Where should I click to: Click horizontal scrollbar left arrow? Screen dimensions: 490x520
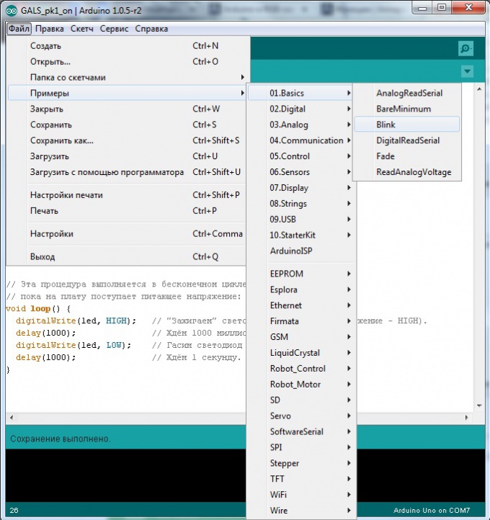12,418
